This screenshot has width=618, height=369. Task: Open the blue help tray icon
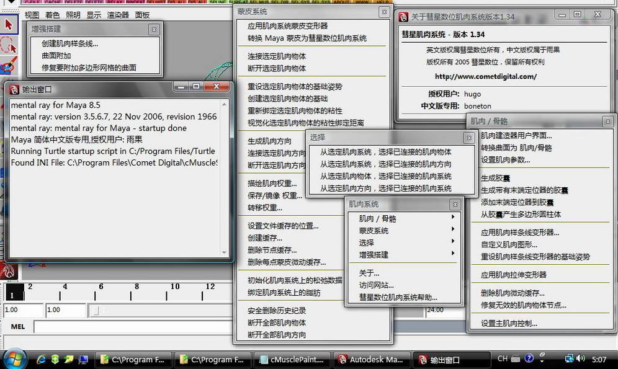(x=529, y=358)
